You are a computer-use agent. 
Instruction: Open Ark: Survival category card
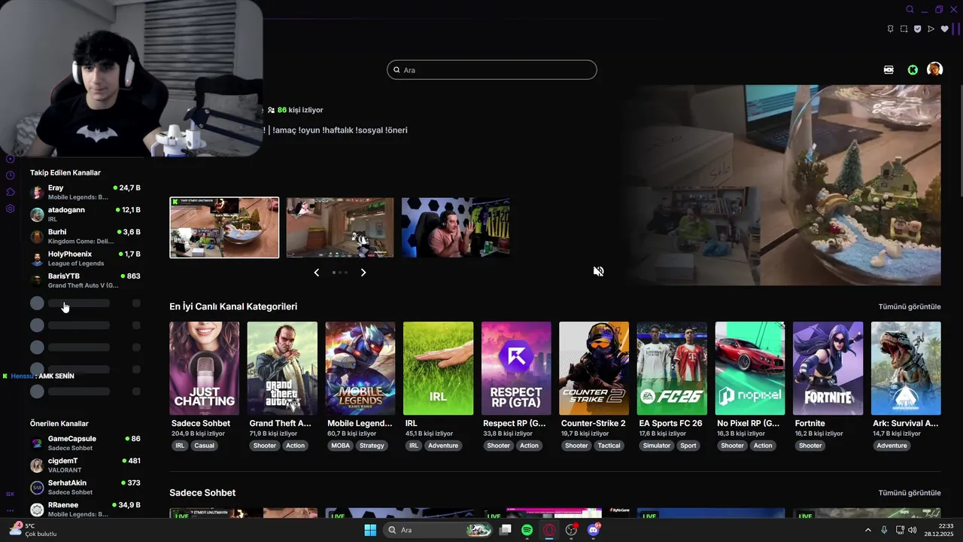(x=906, y=368)
